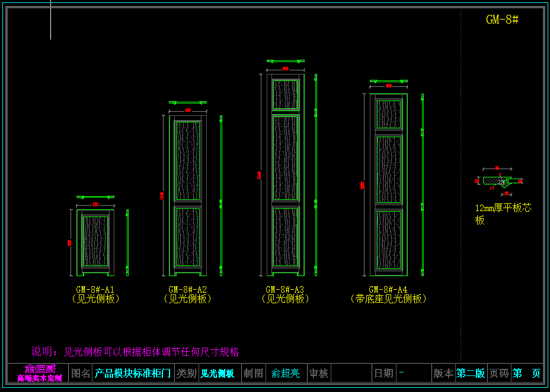Screen dimensions: 550x392
Task: Select the GM-8#-A3 three-panel door drawing
Action: click(x=285, y=174)
